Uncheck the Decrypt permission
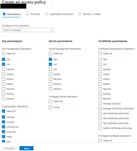The height and width of the screenshot is (151, 137). click(4, 117)
